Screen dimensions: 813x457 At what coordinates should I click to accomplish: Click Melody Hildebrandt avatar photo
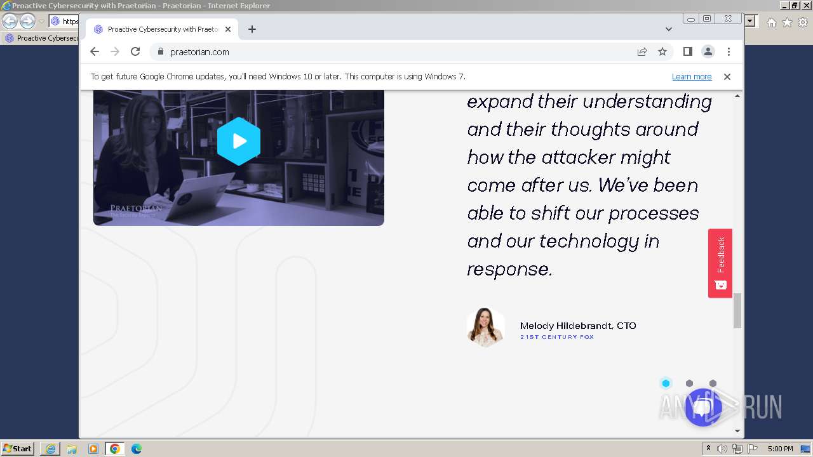[x=486, y=328]
